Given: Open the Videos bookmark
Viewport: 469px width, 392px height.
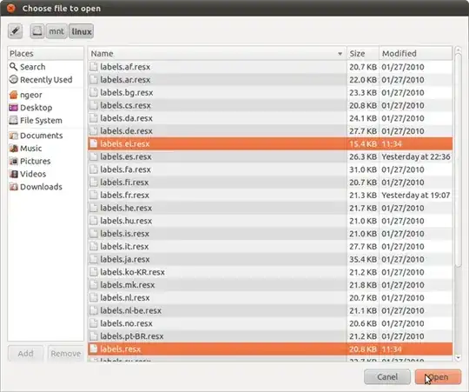Looking at the screenshot, I should click(46, 174).
